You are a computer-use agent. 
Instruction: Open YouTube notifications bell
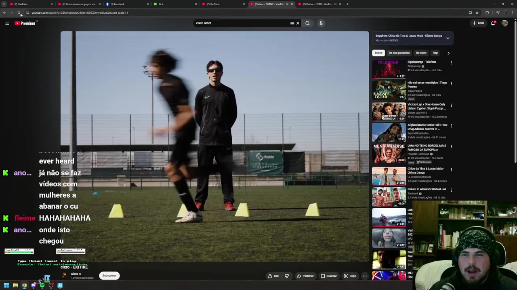coord(493,23)
